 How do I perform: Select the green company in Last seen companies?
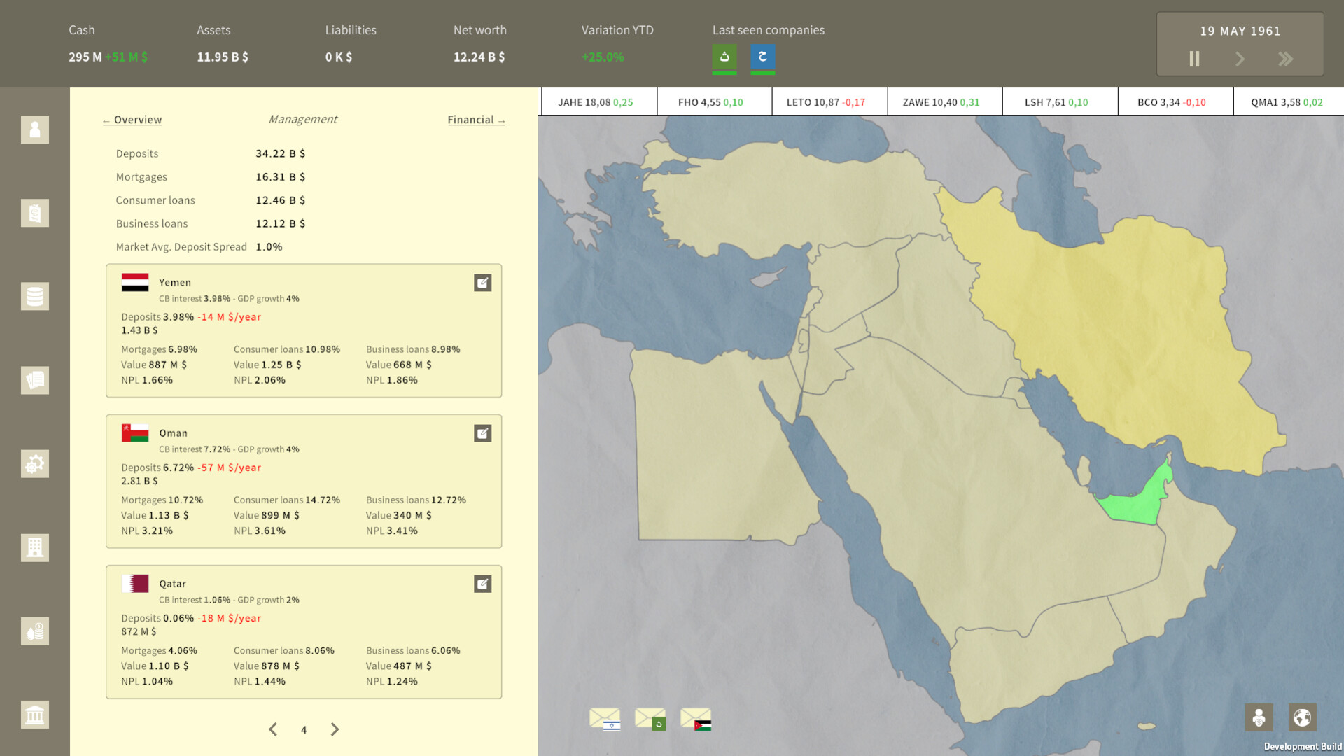click(724, 59)
